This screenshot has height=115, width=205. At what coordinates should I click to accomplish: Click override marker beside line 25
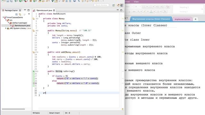pos(33,71)
